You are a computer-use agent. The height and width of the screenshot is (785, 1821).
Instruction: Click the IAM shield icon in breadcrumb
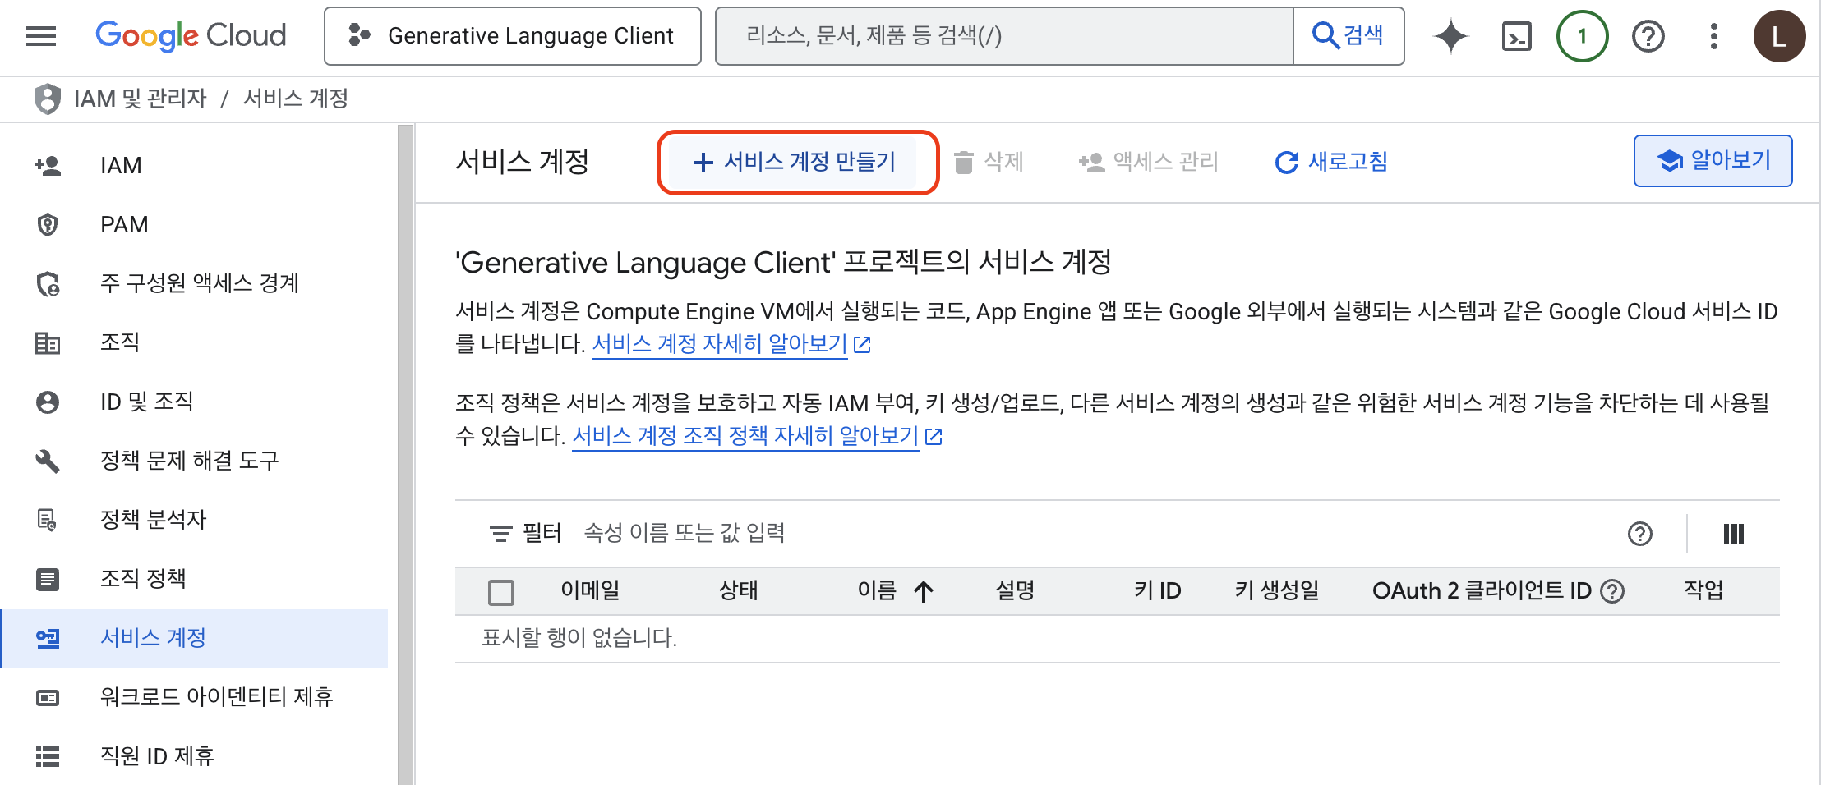tap(48, 99)
